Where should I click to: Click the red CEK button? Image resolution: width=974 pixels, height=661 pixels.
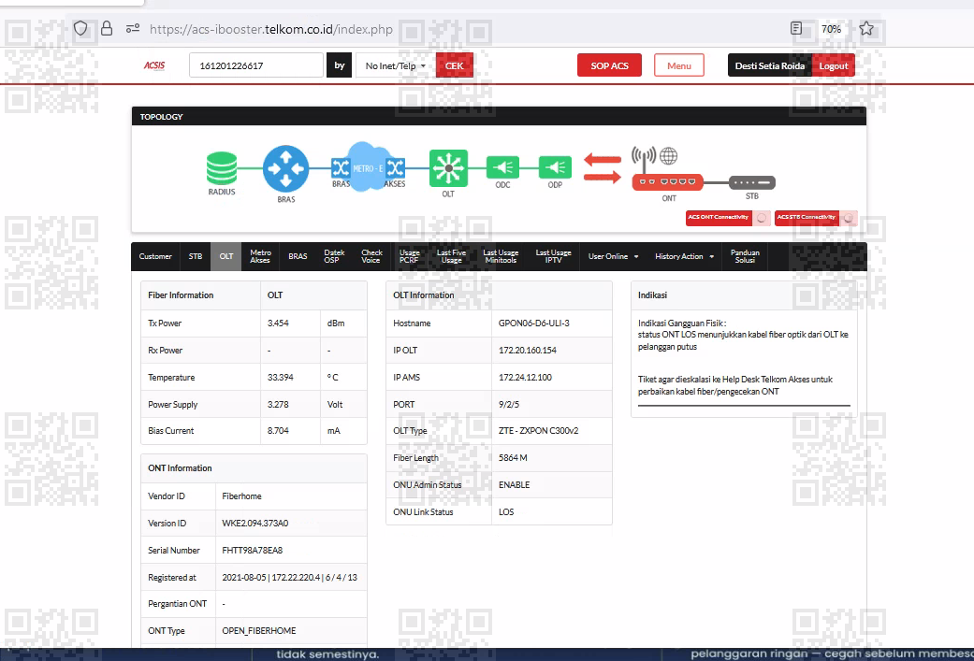pos(454,65)
